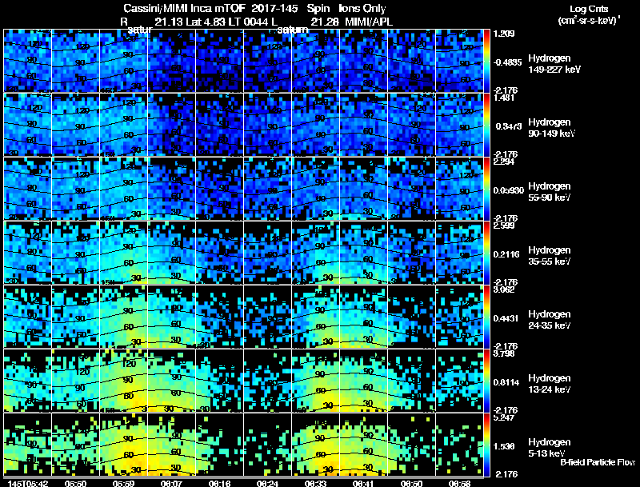Click the 06:07 time axis label
This screenshot has width=640, height=487.
click(x=171, y=483)
